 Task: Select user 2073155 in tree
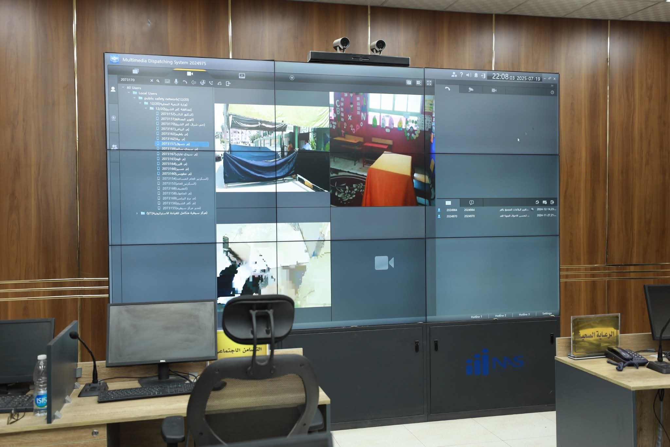(x=179, y=208)
